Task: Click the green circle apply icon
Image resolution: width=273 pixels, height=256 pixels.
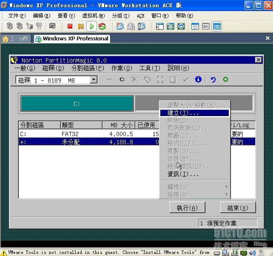Action: point(225,80)
